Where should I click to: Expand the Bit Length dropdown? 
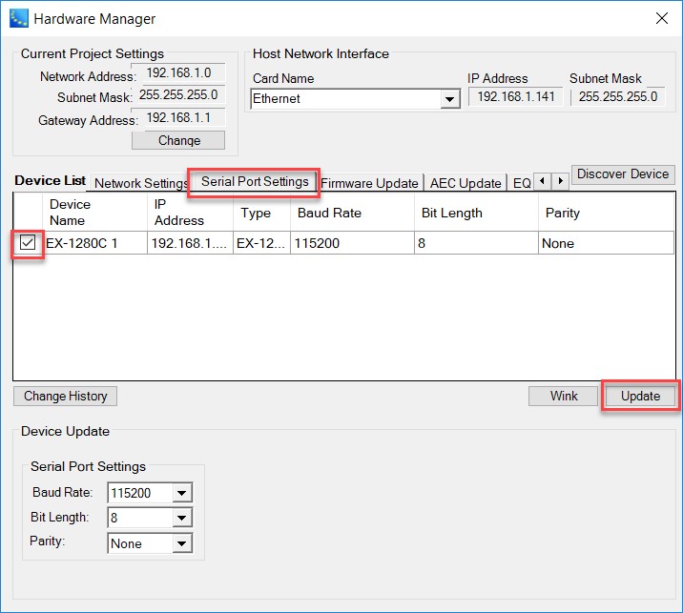click(x=182, y=518)
